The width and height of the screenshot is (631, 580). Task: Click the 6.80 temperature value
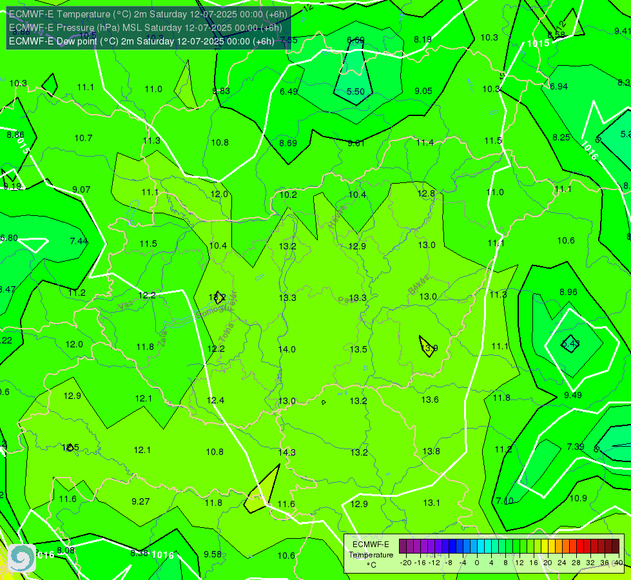pos(9,238)
